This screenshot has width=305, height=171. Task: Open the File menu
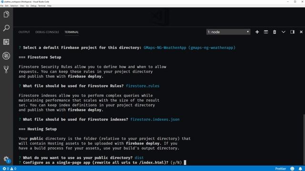(x=2, y=6)
